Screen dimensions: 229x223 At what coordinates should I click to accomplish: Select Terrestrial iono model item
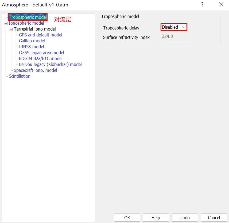pyautogui.click(x=35, y=29)
